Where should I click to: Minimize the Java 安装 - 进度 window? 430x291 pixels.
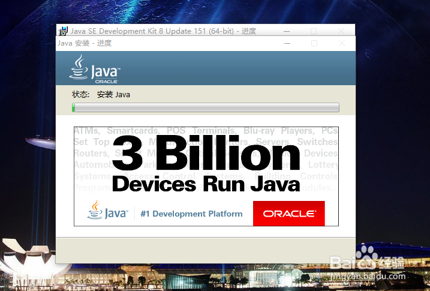point(287,43)
